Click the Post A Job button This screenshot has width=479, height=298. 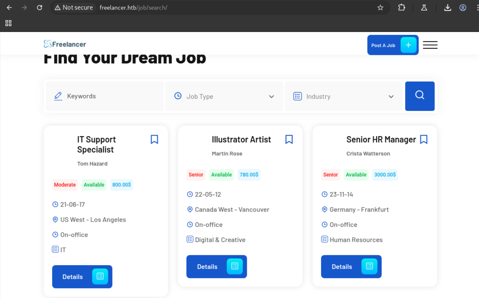[392, 45]
